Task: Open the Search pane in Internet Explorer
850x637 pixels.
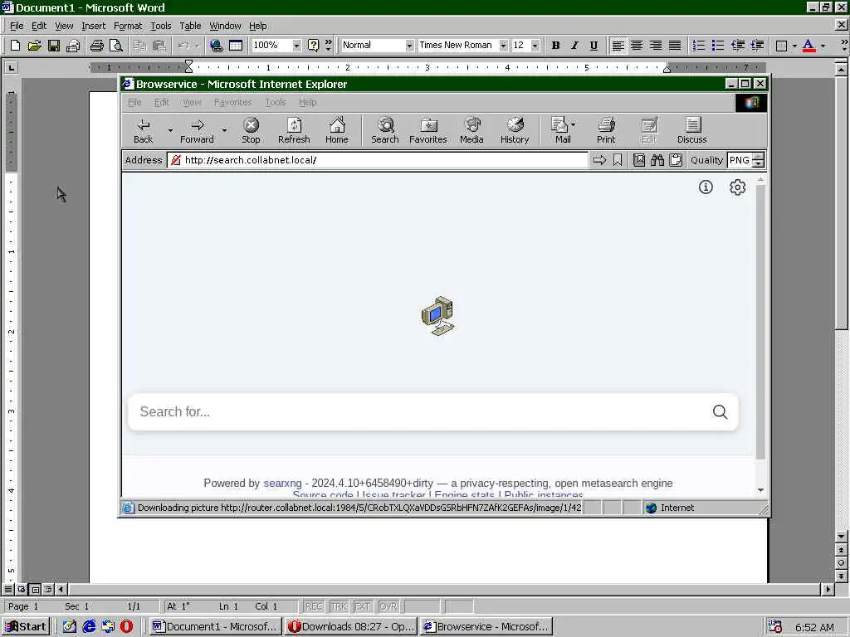Action: pyautogui.click(x=385, y=131)
